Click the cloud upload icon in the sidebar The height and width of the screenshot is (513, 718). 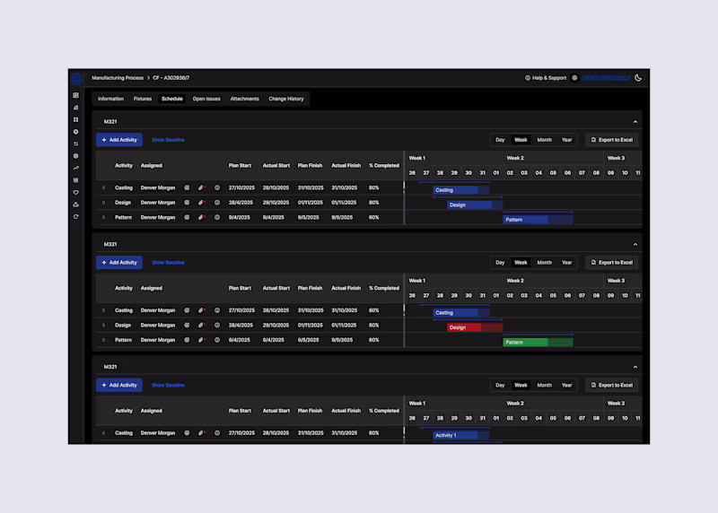point(76,204)
